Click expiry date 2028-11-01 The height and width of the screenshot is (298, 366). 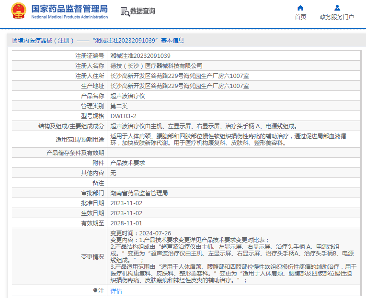126,223
